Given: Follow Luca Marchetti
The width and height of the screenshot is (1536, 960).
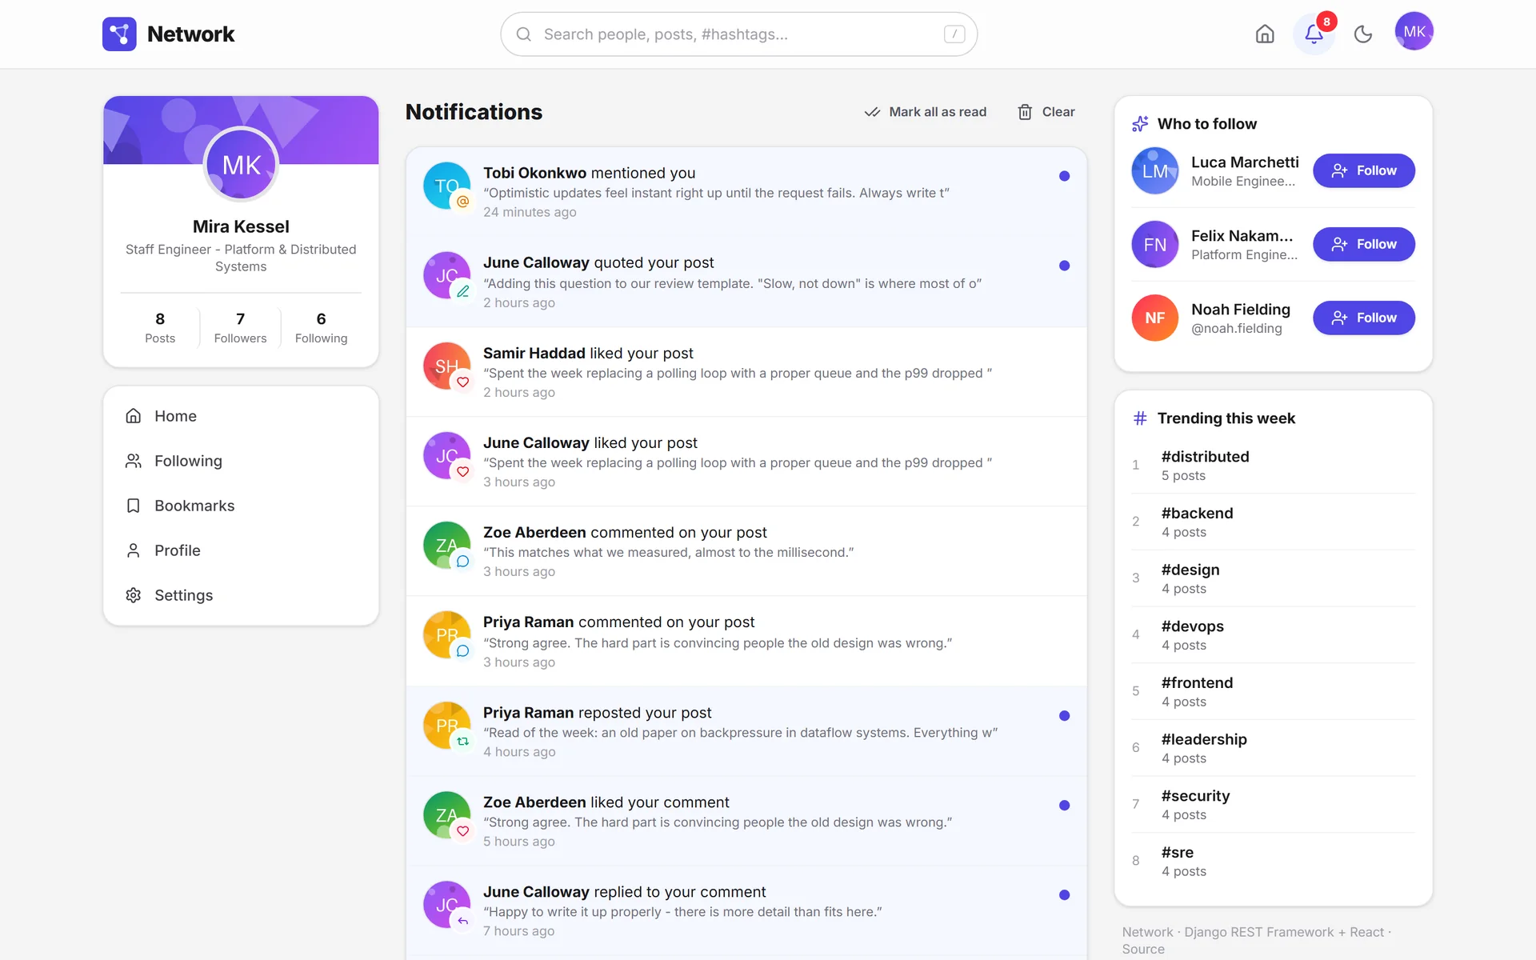Looking at the screenshot, I should click(x=1363, y=170).
